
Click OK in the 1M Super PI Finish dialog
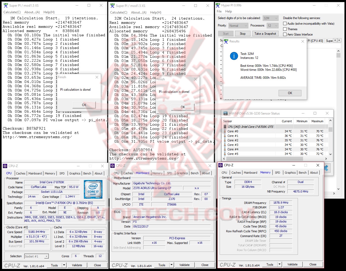(84, 105)
